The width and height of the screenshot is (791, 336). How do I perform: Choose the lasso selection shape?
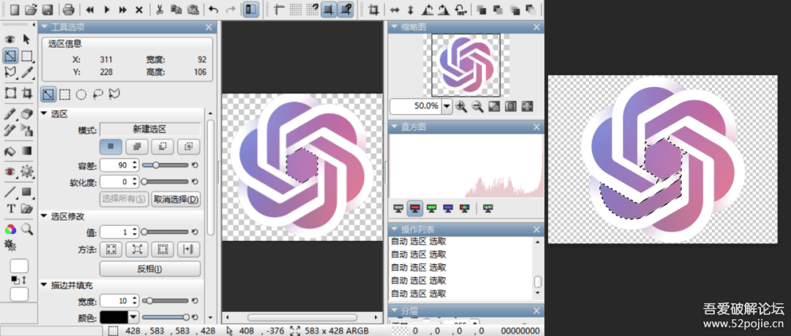click(98, 94)
